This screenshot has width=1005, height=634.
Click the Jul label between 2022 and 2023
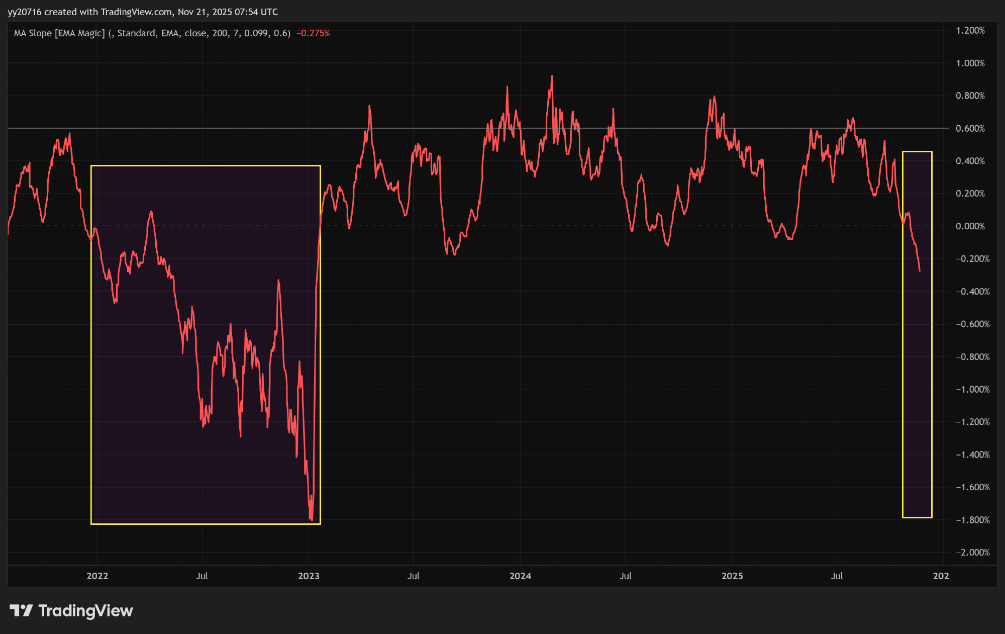tap(202, 576)
